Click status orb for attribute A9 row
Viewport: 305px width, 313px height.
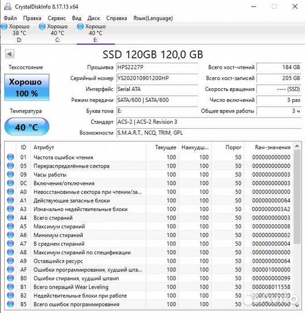click(10, 261)
